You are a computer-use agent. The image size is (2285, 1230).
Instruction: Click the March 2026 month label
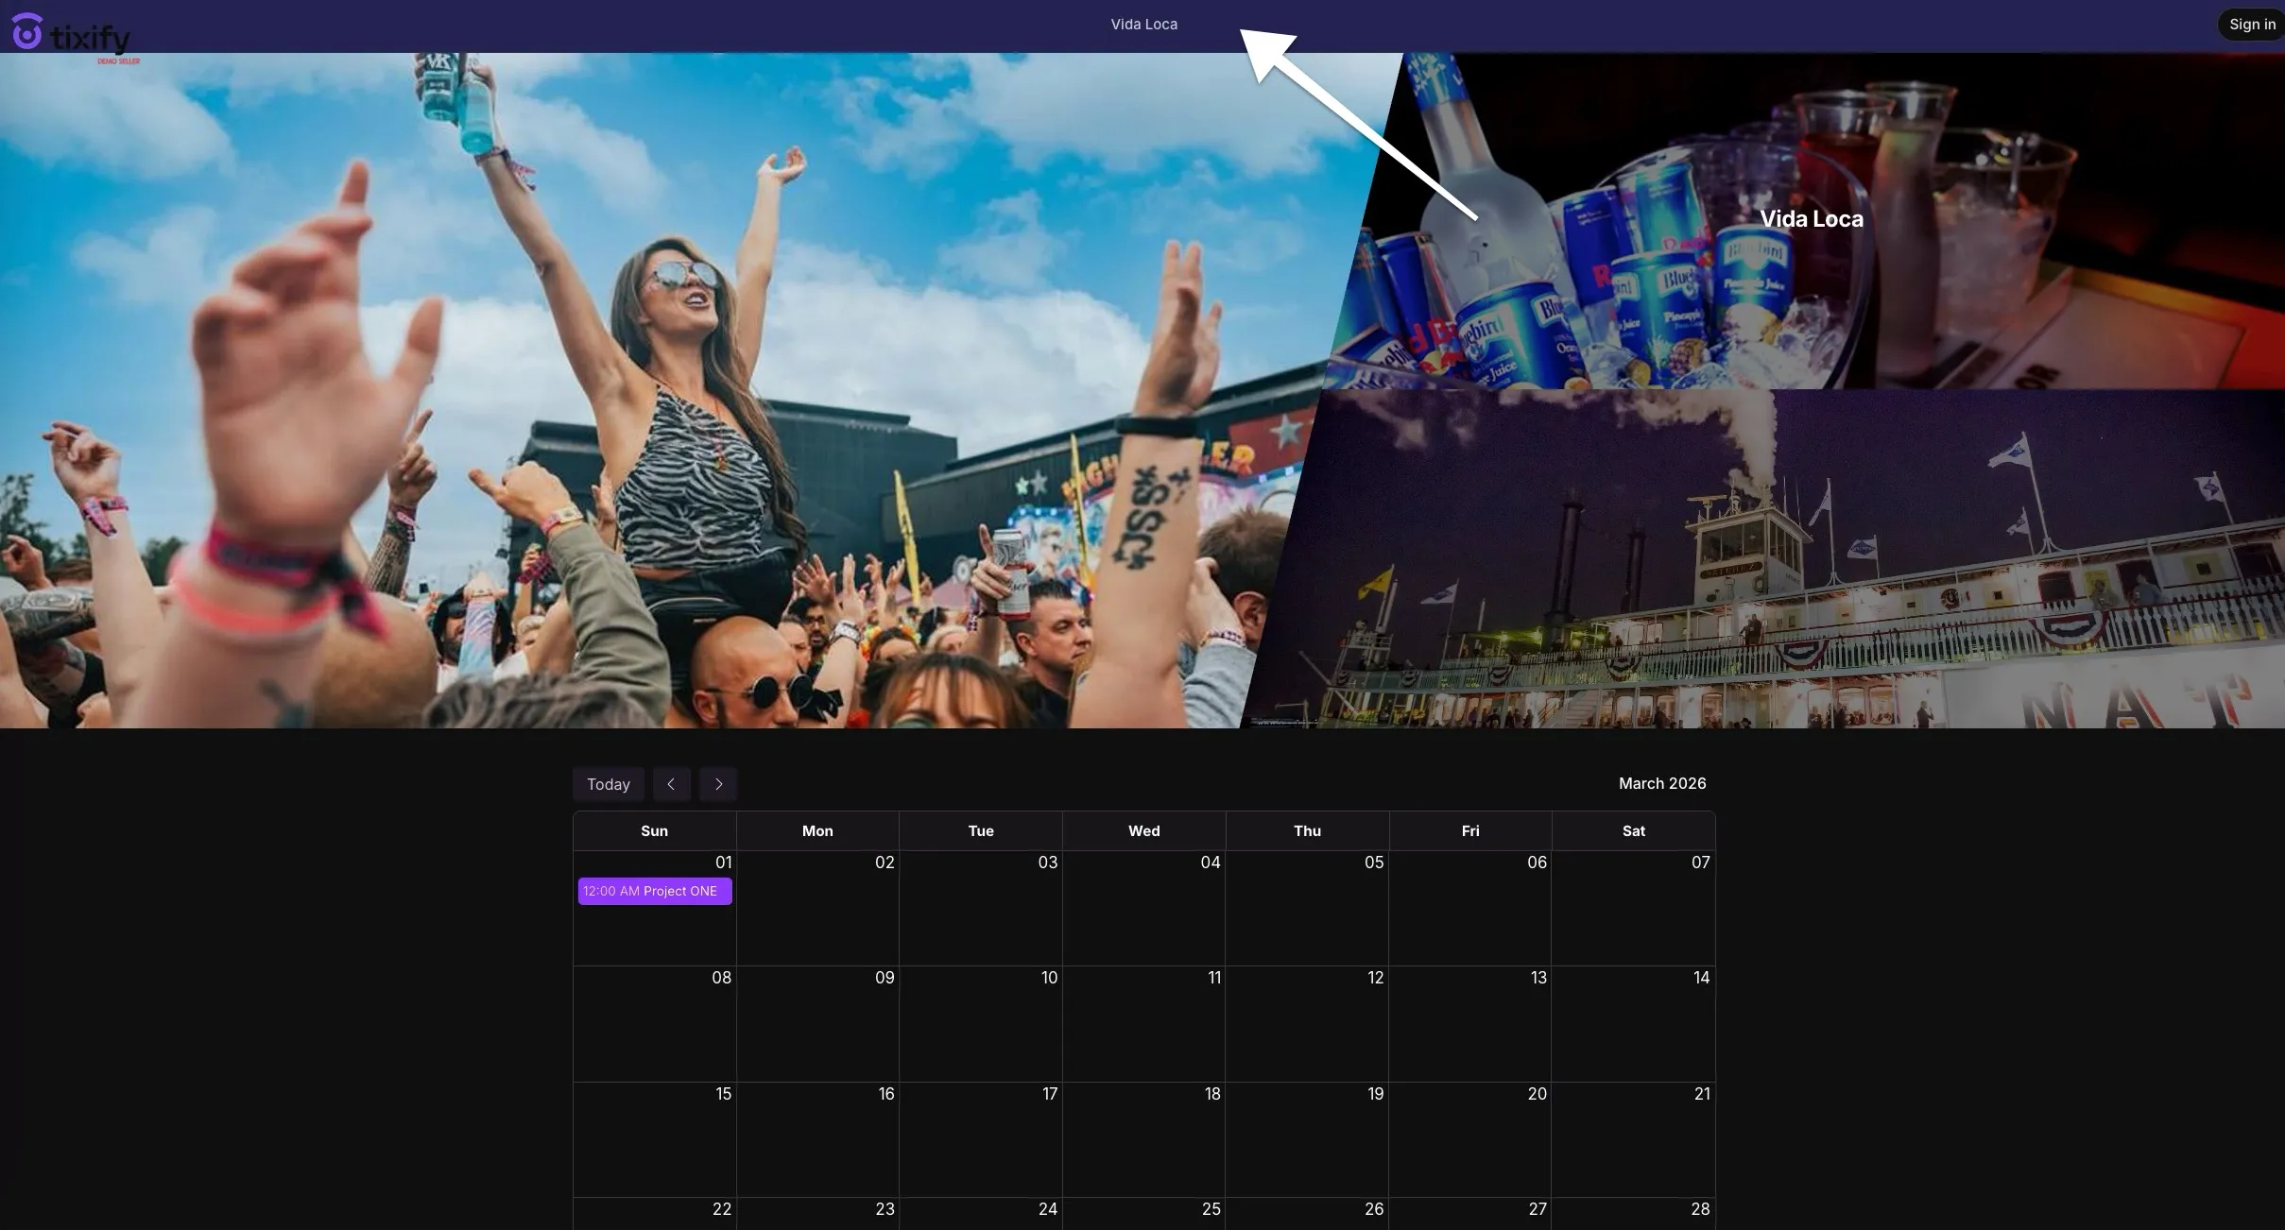click(x=1662, y=783)
